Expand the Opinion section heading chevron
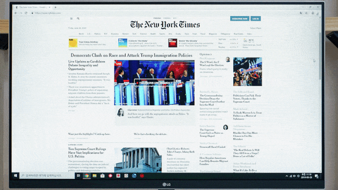Image resolution: width=338 pixels, height=190 pixels. tap(211, 55)
